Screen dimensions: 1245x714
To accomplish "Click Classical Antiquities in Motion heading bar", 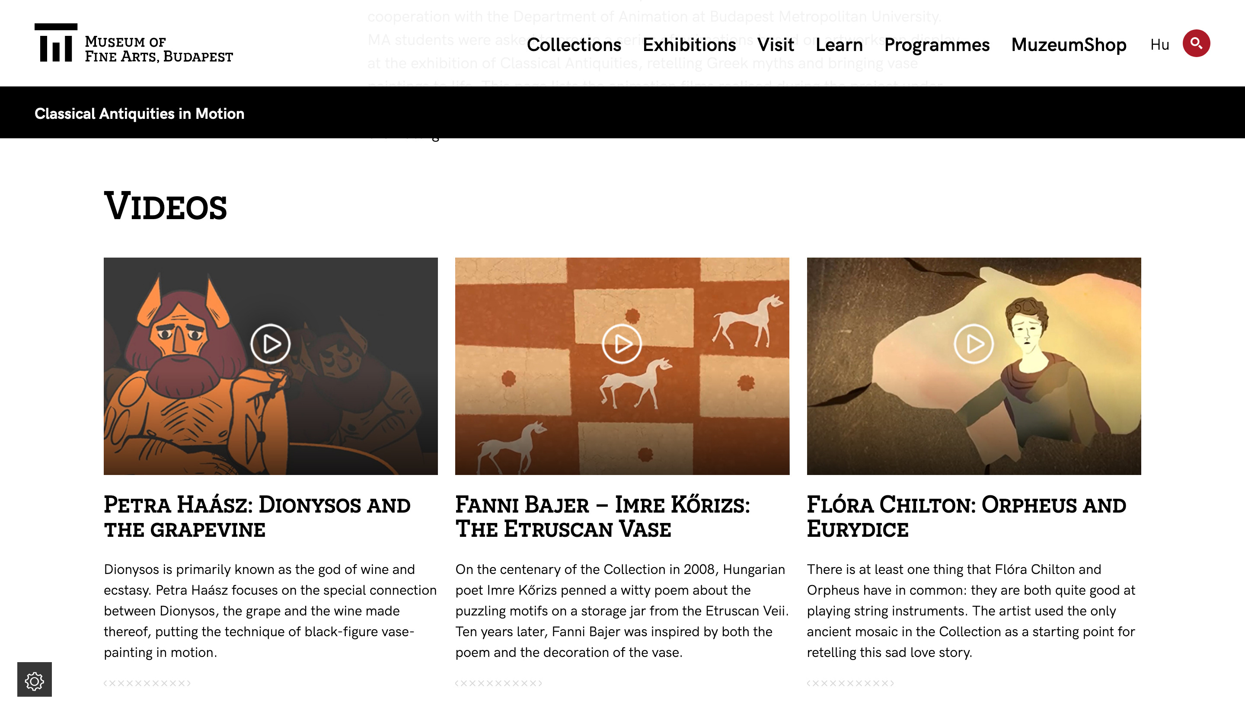I will pos(139,113).
